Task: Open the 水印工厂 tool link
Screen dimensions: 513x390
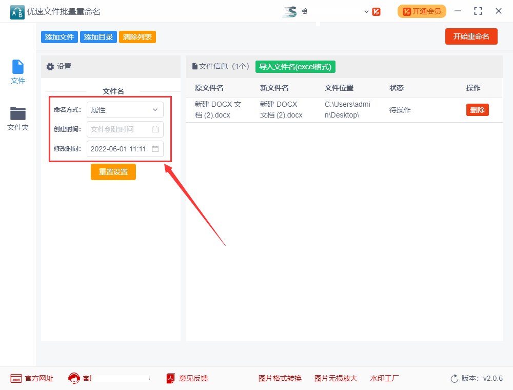Action: click(384, 378)
